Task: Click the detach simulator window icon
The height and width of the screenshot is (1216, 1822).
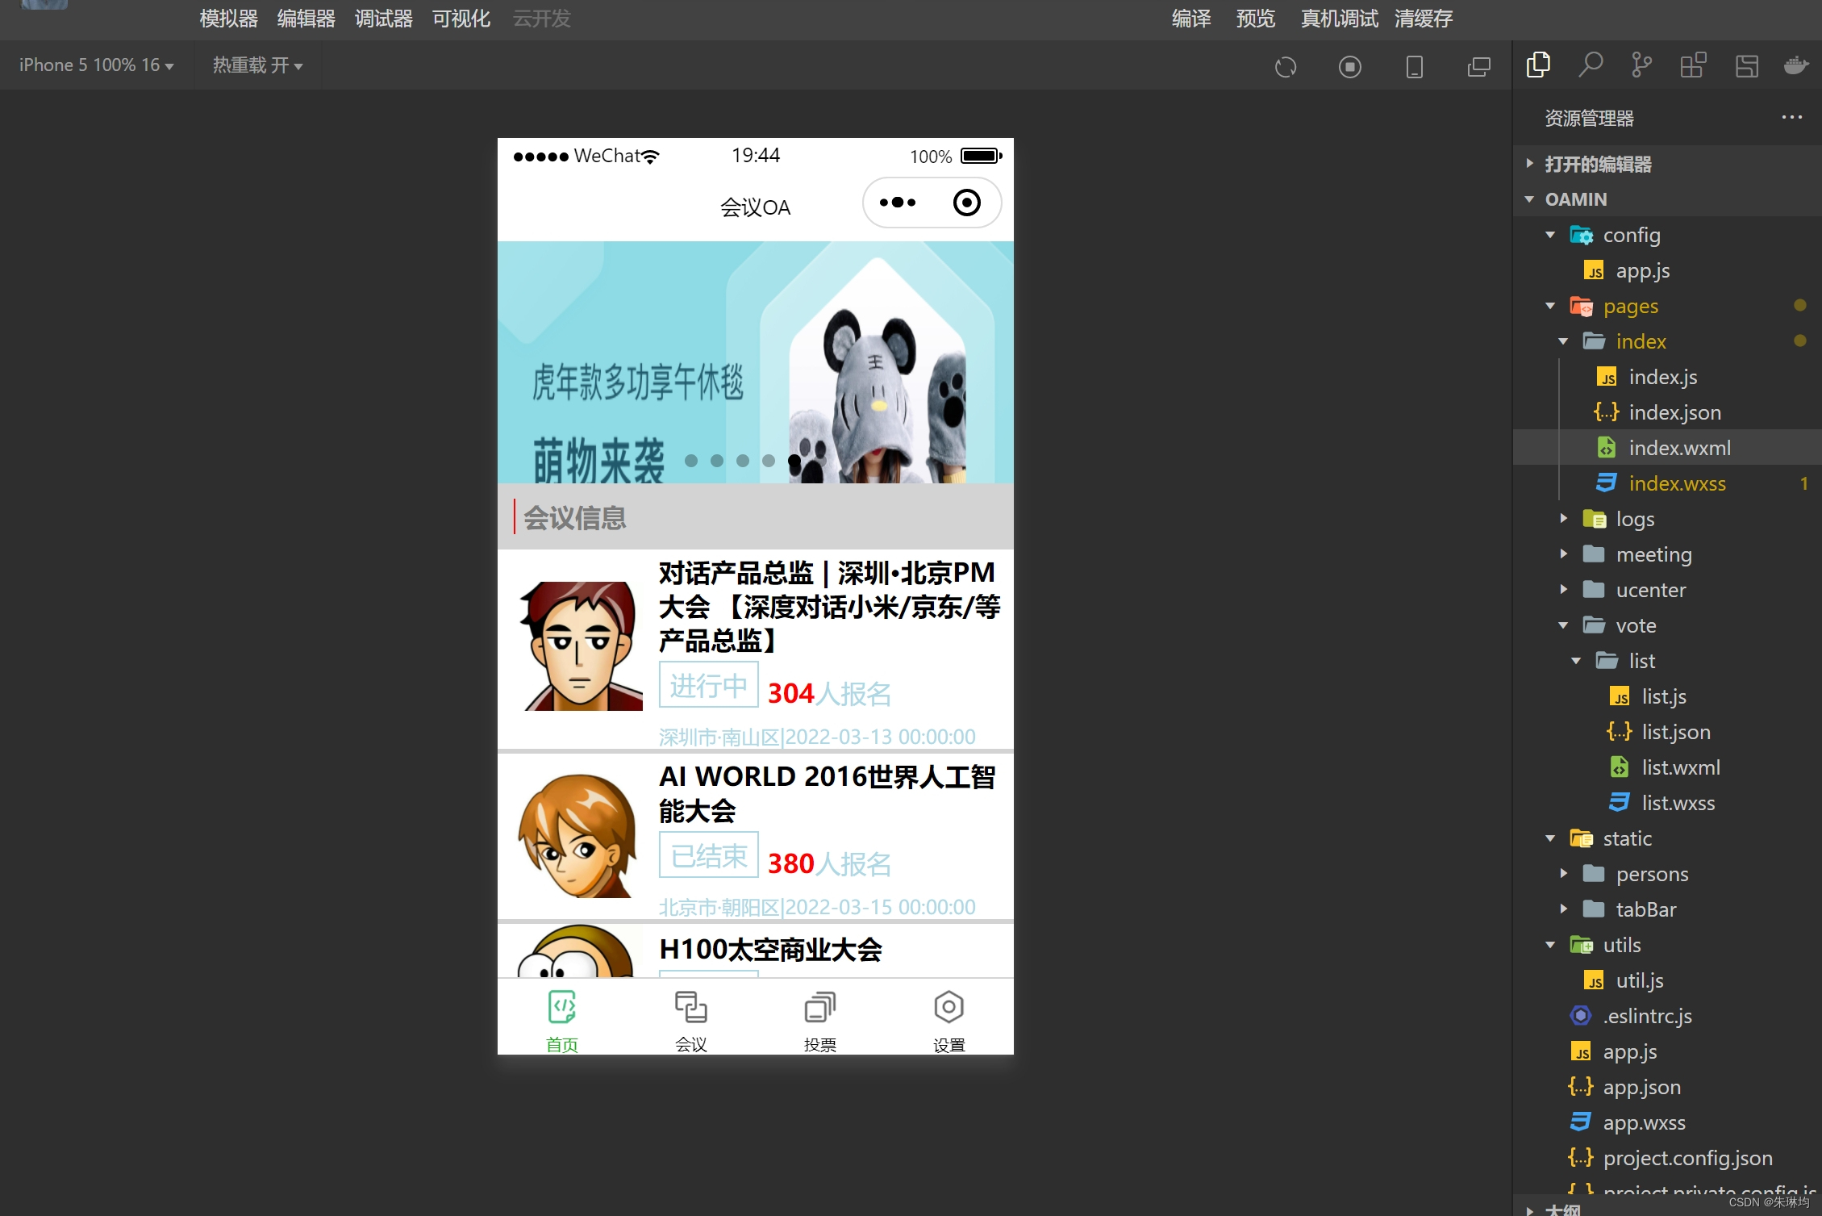Action: tap(1478, 67)
